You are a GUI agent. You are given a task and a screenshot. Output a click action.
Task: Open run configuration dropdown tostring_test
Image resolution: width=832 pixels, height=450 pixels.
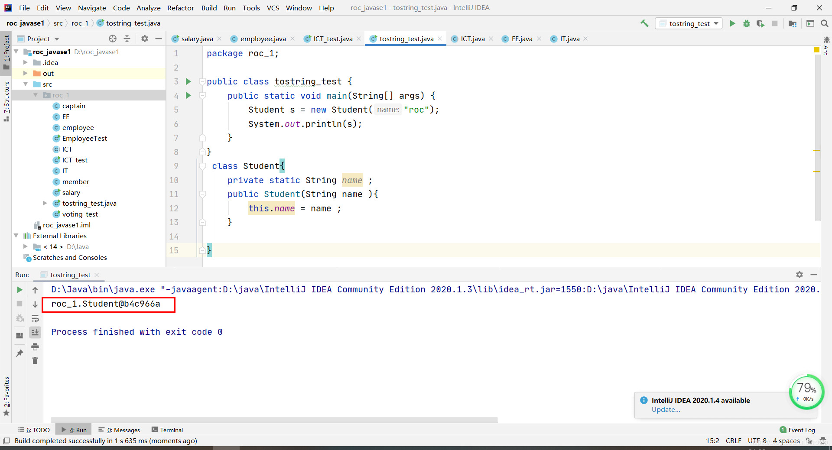[x=689, y=23]
